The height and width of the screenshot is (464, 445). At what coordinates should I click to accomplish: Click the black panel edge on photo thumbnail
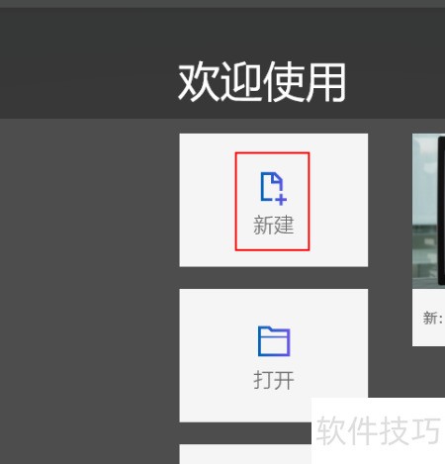point(441,211)
